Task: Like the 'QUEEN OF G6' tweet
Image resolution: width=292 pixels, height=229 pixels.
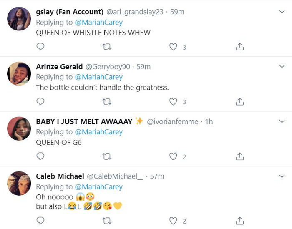Action: pyautogui.click(x=173, y=156)
